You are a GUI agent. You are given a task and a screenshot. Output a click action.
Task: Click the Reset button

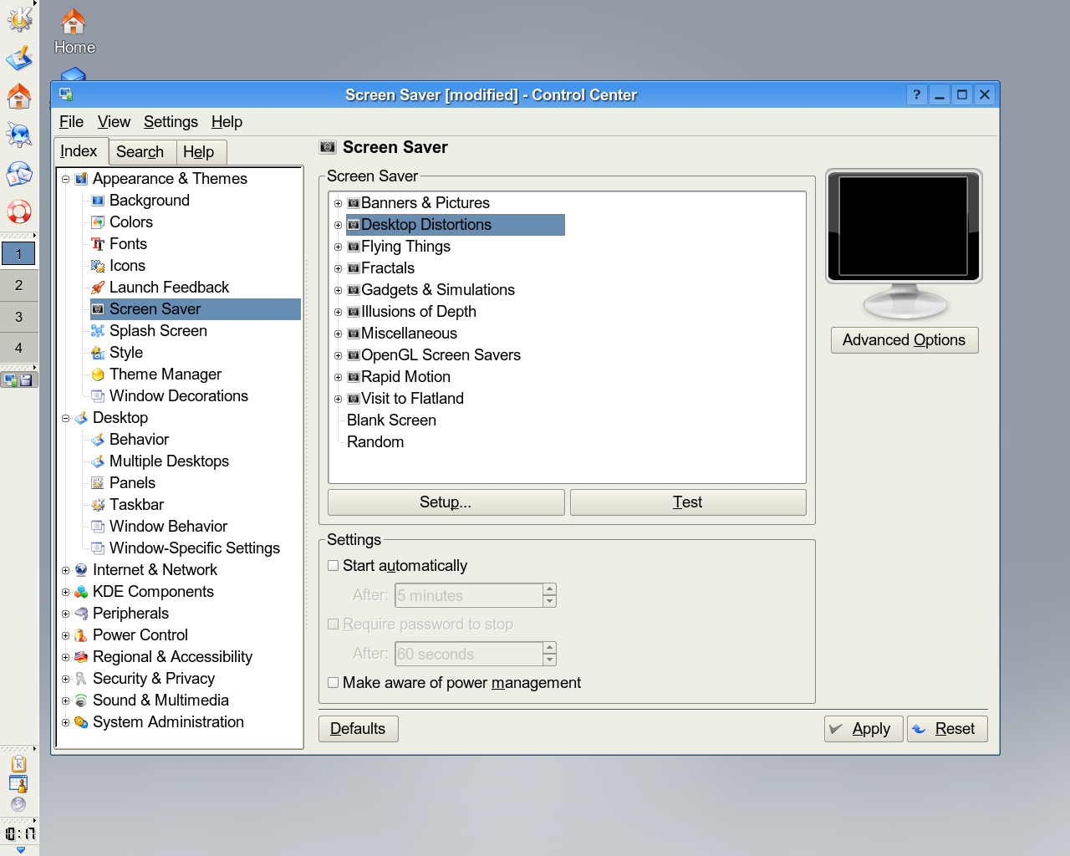[x=947, y=729]
